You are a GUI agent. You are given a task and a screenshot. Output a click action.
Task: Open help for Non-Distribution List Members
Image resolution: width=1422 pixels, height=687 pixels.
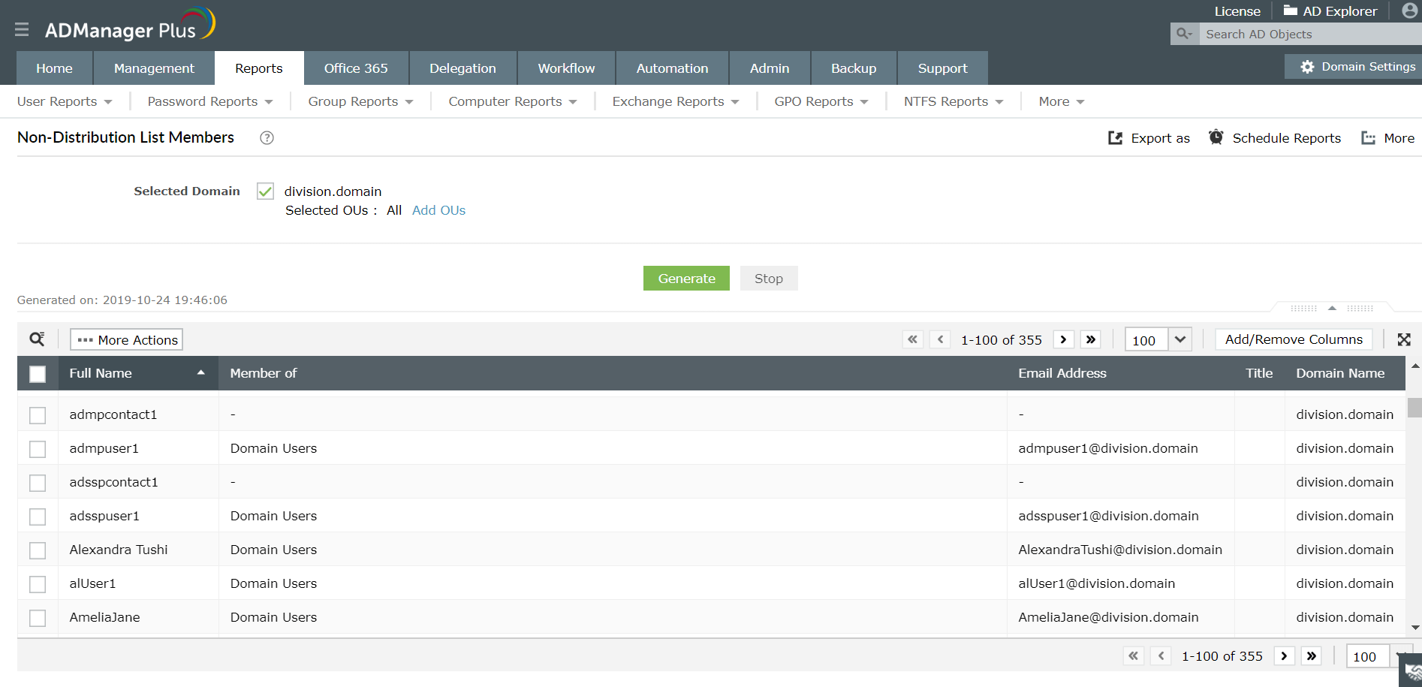(x=267, y=137)
